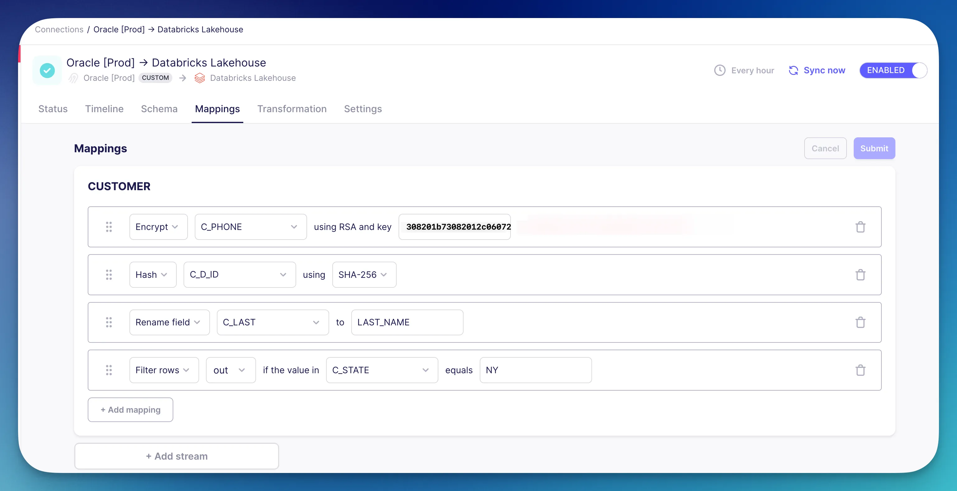This screenshot has width=957, height=491.
Task: Change the filter 'out' direction dropdown
Action: (230, 370)
